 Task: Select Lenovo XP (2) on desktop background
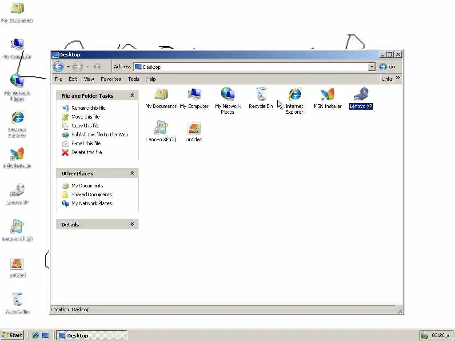point(17,231)
